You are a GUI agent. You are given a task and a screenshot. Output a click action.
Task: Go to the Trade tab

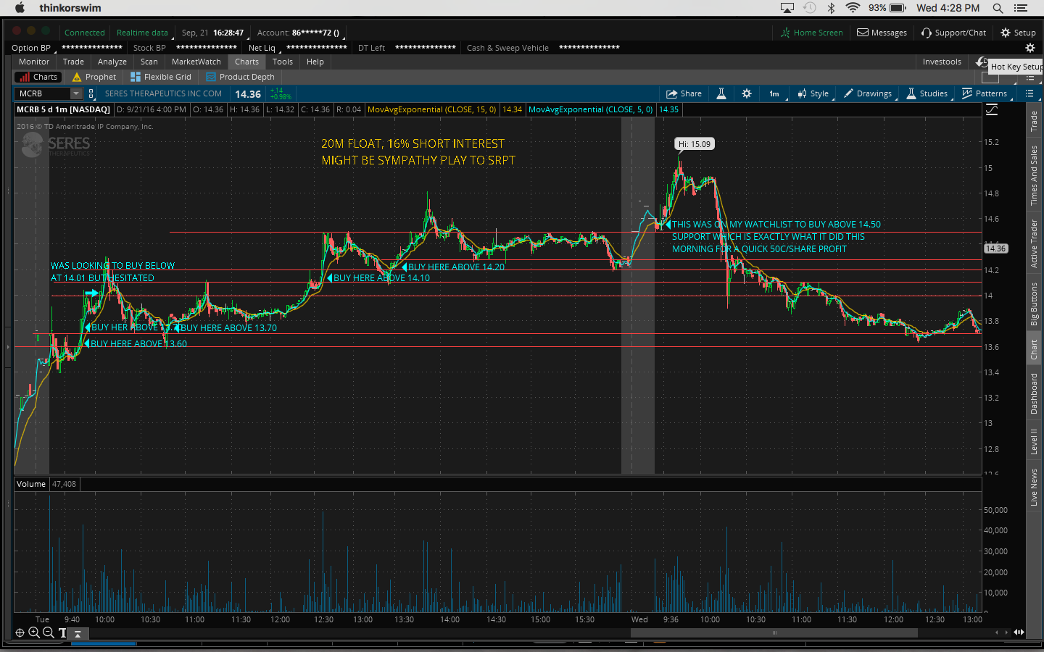73,62
